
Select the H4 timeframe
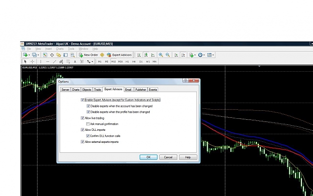(x=134, y=62)
